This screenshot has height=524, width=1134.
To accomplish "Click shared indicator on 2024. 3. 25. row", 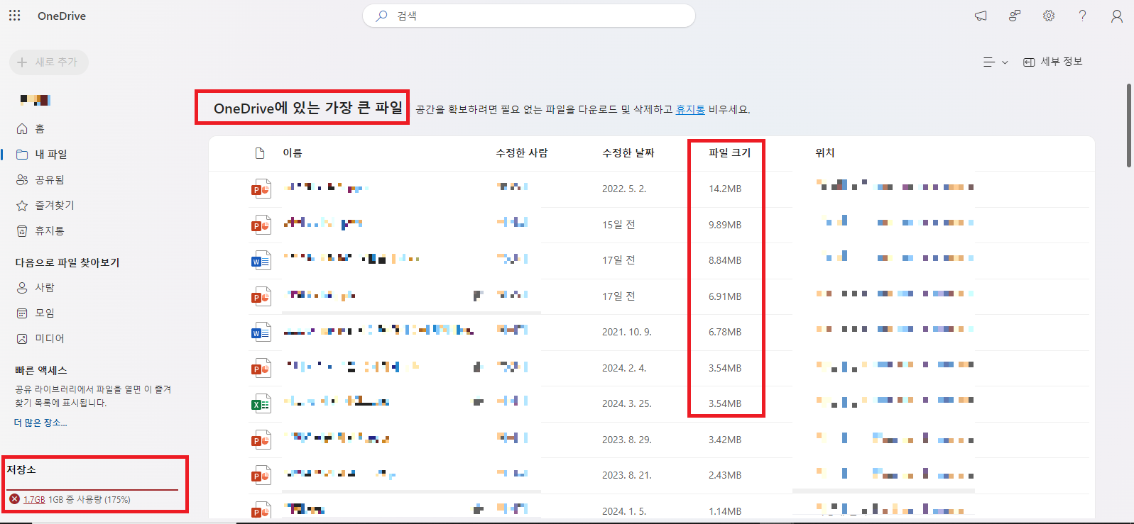I will tap(478, 402).
